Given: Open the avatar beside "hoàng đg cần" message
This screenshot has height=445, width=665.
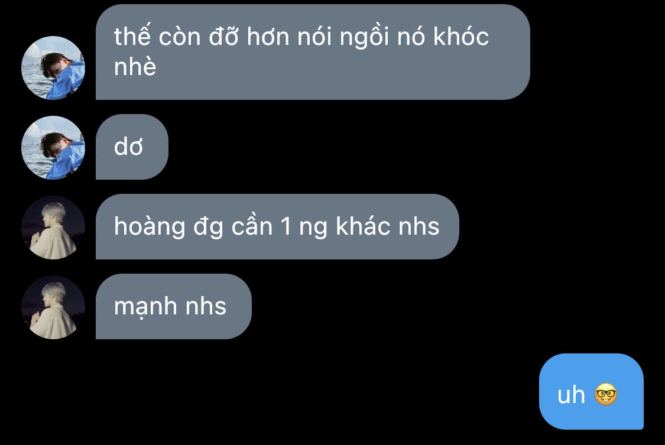Looking at the screenshot, I should (x=53, y=227).
